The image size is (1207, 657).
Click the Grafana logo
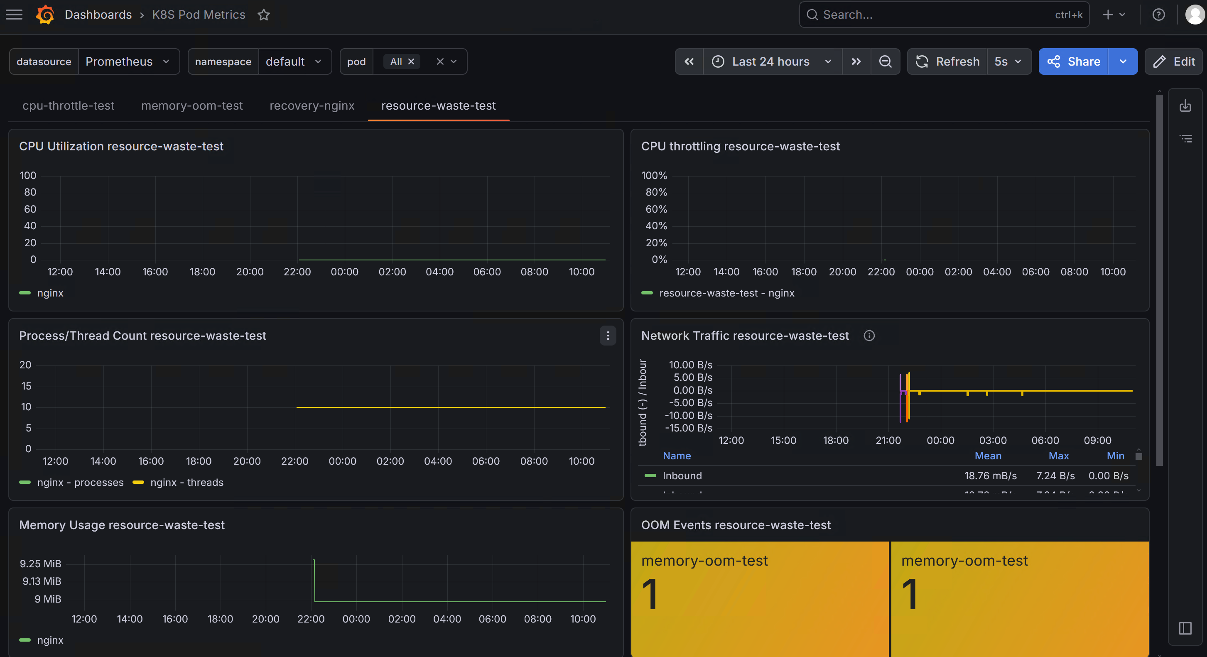[45, 15]
